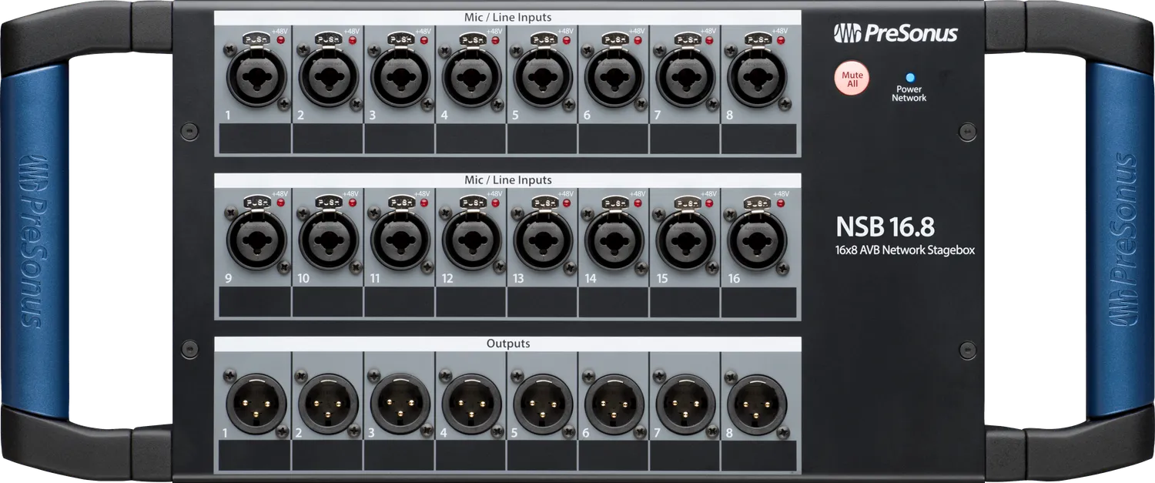Image resolution: width=1155 pixels, height=483 pixels.
Task: Click the Outputs section header
Action: click(507, 344)
